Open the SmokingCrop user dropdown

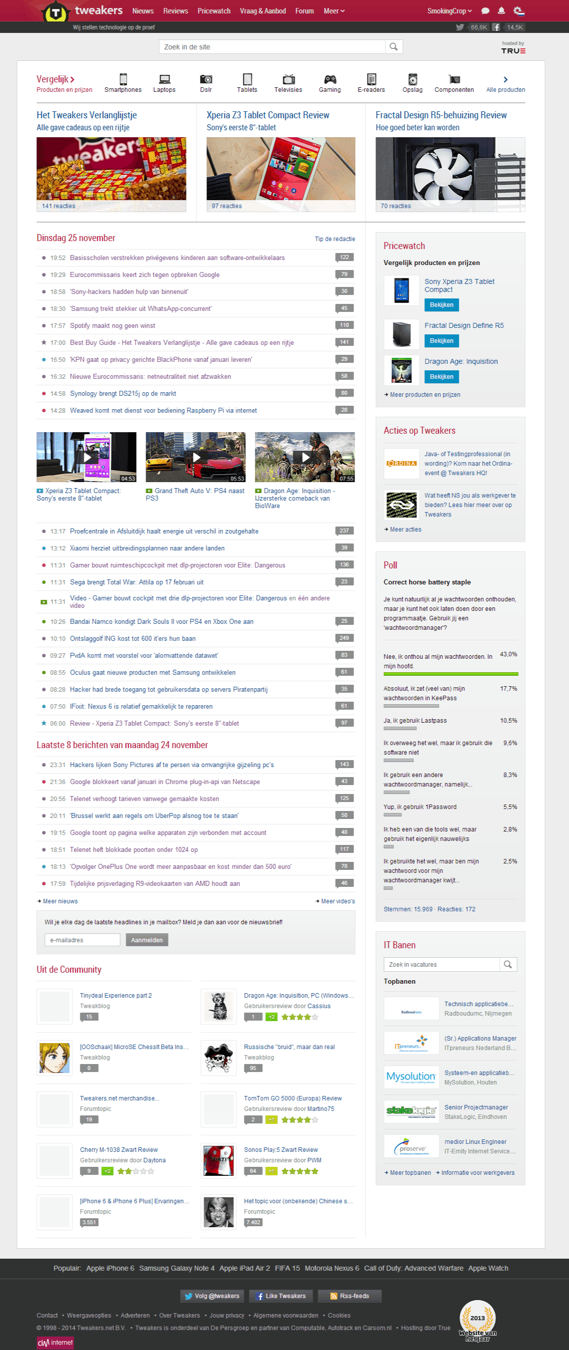449,11
